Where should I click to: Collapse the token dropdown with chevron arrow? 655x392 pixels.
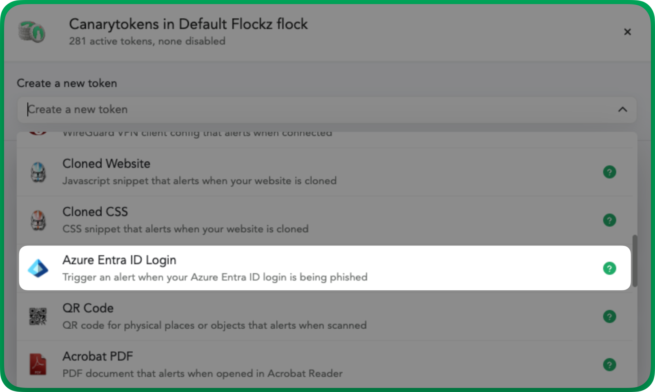(622, 109)
